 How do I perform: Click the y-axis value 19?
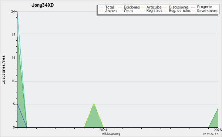point(13,35)
